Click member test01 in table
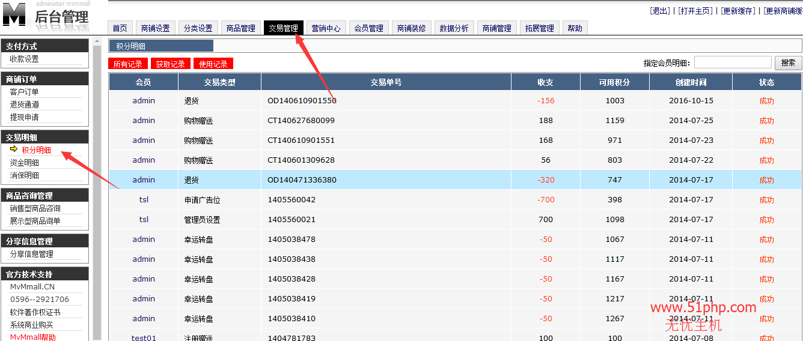The height and width of the screenshot is (341, 803). tap(144, 338)
